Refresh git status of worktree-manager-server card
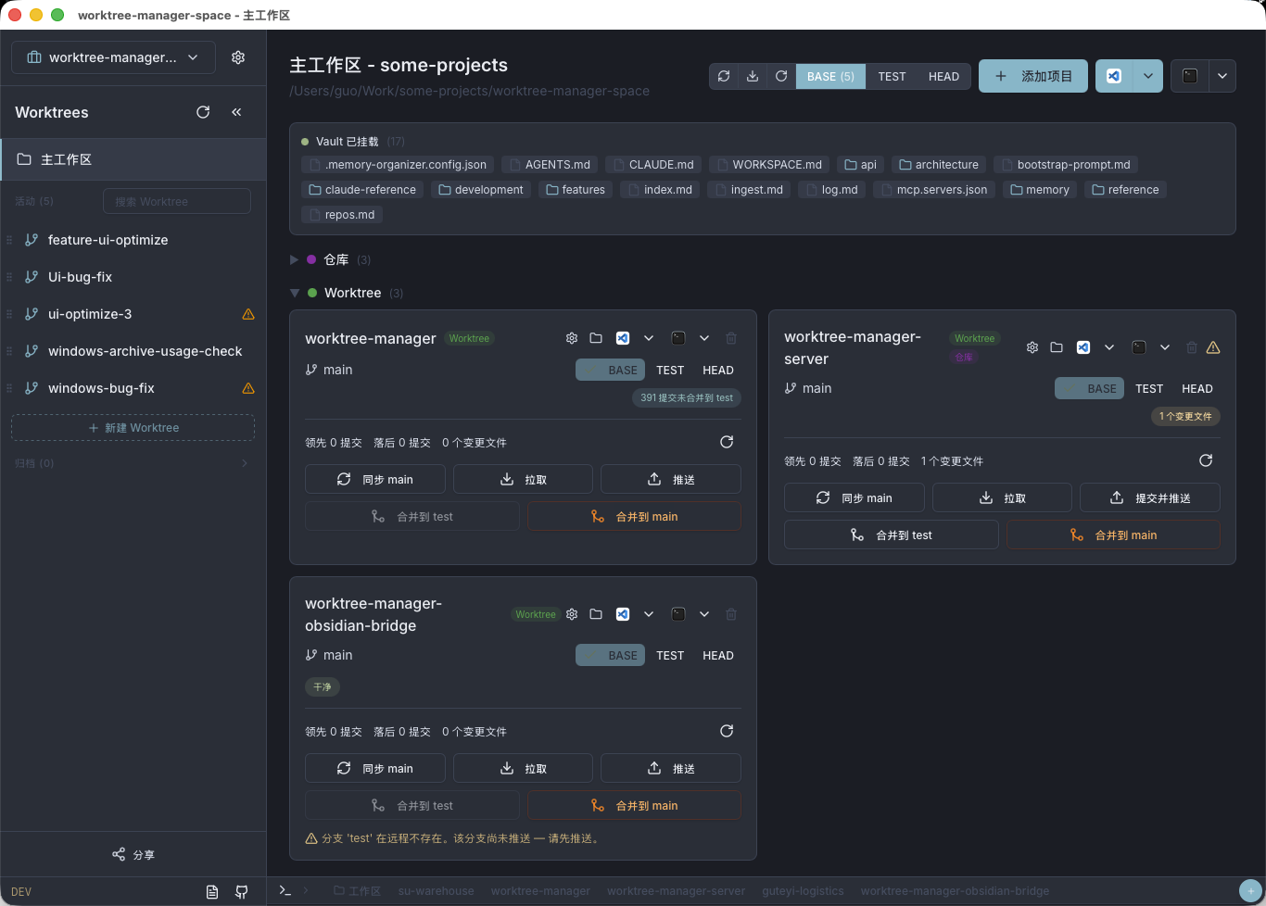This screenshot has width=1266, height=906. point(1206,460)
